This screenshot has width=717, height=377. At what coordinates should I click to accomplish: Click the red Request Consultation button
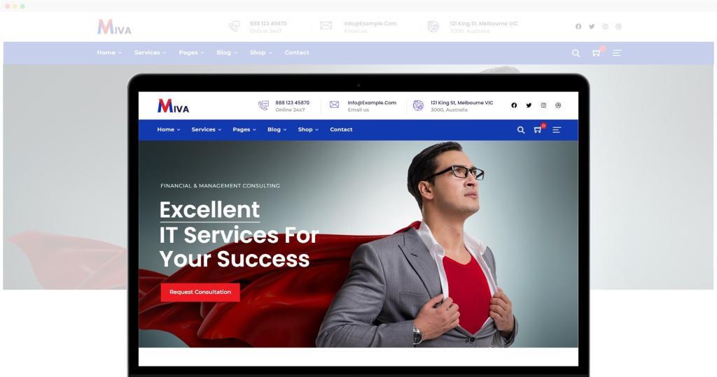(x=200, y=292)
